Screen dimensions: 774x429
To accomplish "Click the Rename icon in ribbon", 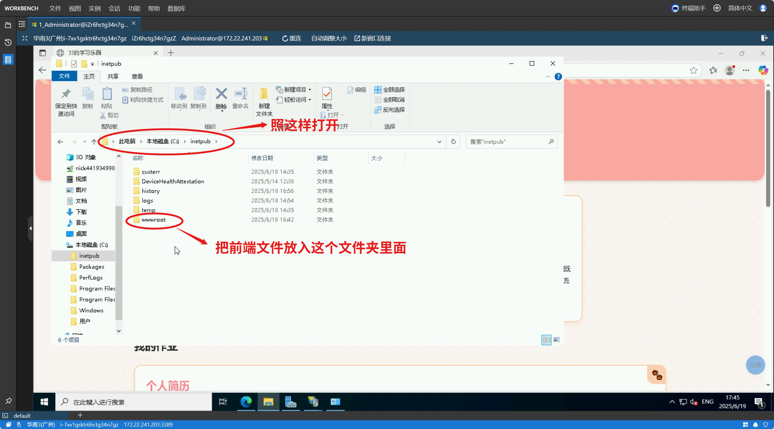I will [x=241, y=94].
